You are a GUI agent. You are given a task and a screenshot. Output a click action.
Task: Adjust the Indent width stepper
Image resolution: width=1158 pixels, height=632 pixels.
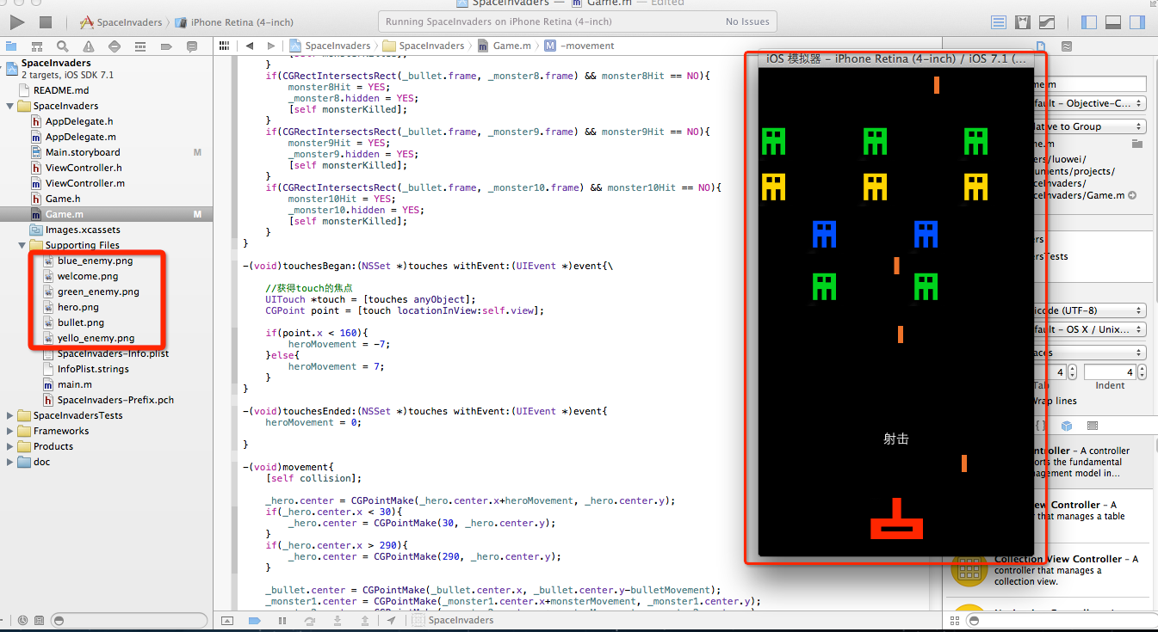[1142, 372]
